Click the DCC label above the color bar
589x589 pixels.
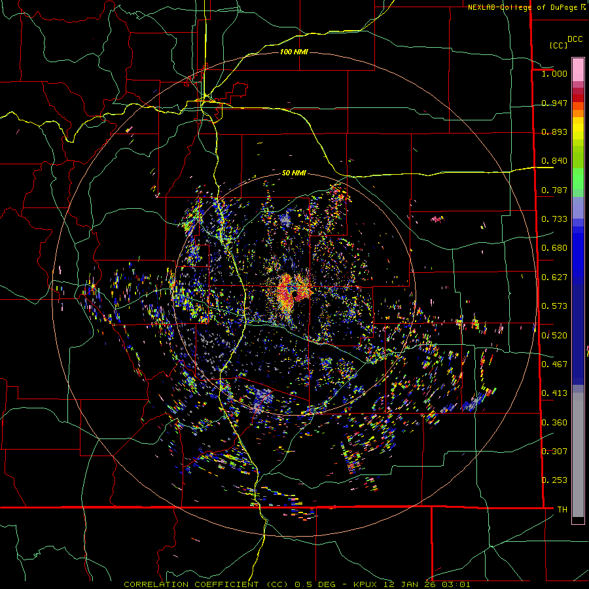tap(575, 39)
